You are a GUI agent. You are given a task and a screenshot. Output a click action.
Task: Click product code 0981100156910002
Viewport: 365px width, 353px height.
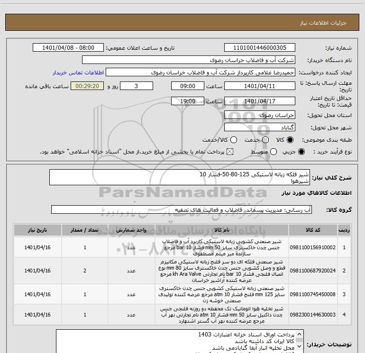(x=313, y=247)
